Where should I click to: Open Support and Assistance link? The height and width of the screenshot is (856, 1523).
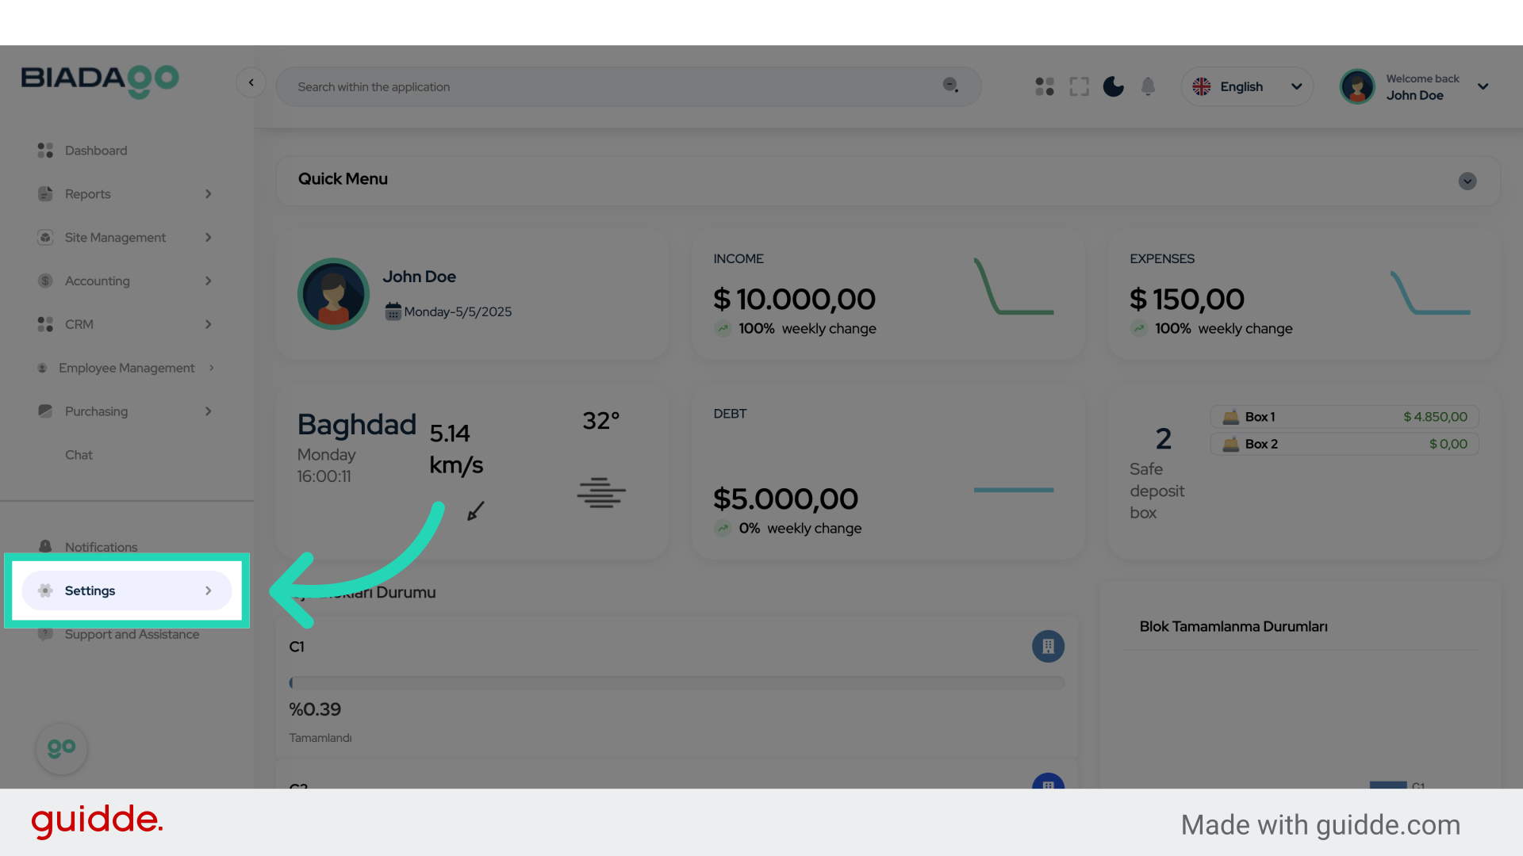coord(132,634)
